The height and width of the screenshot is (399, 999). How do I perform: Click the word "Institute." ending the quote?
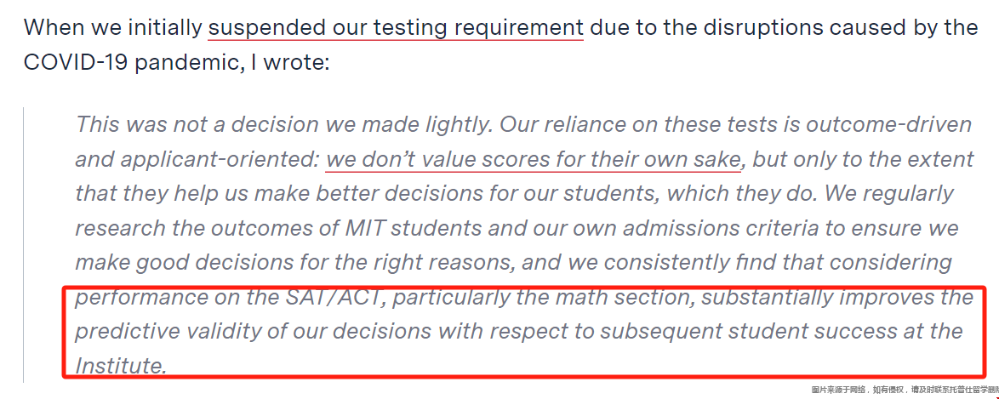pyautogui.click(x=121, y=366)
